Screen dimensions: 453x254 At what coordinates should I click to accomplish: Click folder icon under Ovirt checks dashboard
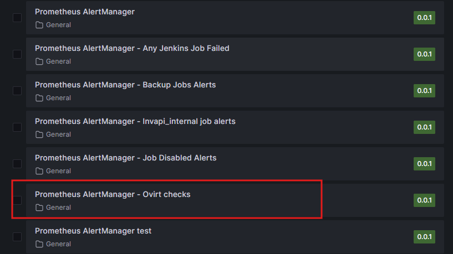coord(39,208)
